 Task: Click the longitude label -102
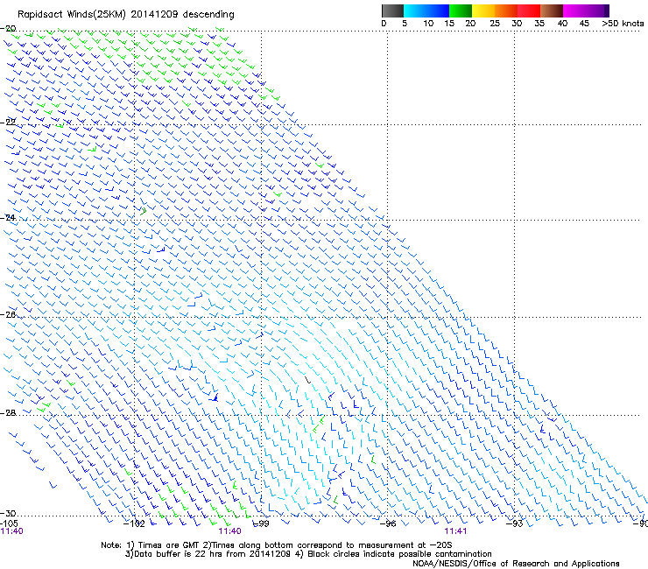tap(134, 523)
